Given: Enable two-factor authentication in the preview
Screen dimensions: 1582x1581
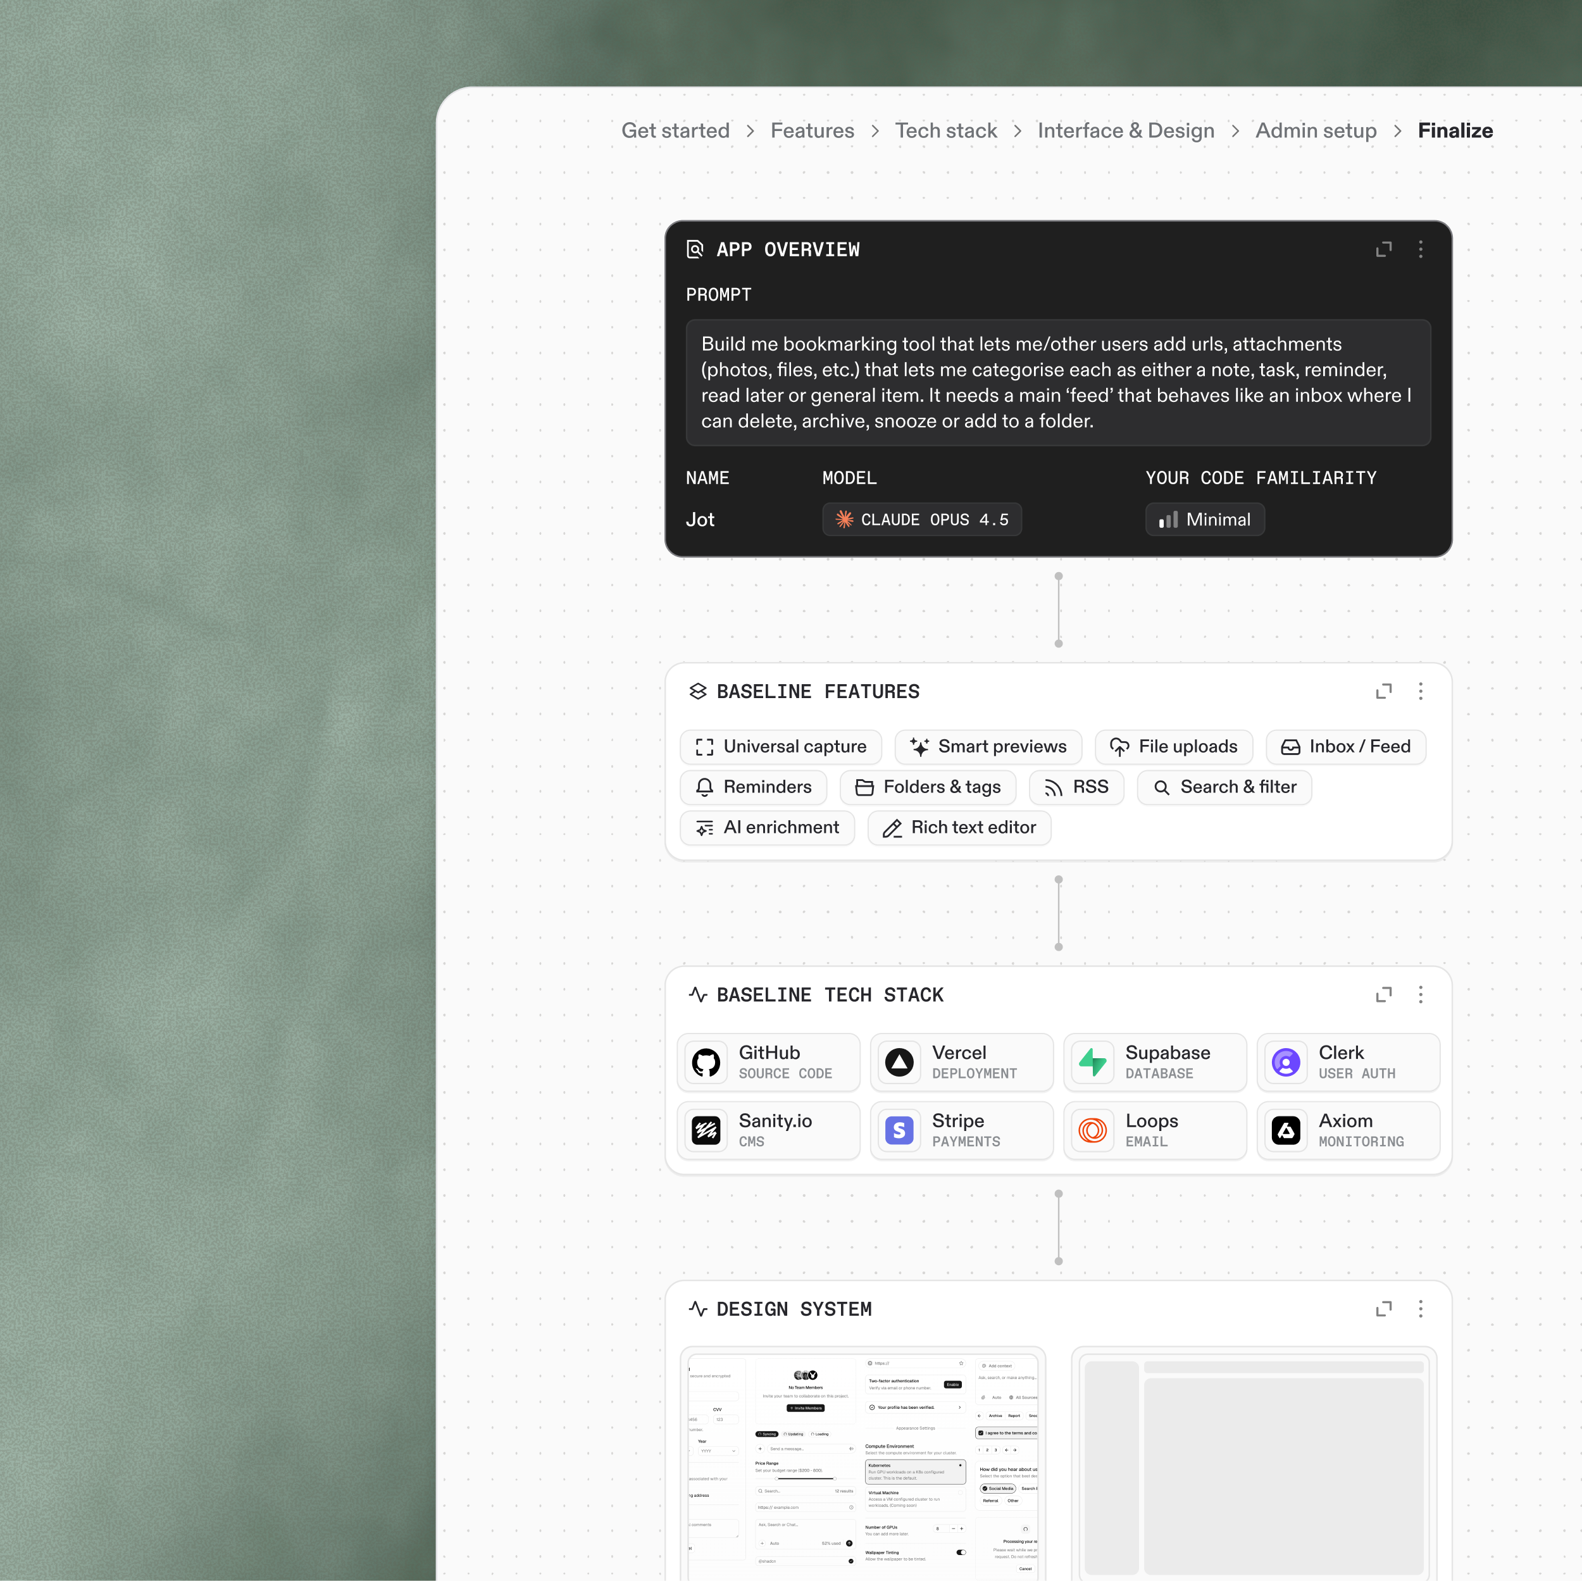Looking at the screenshot, I should coord(953,1385).
